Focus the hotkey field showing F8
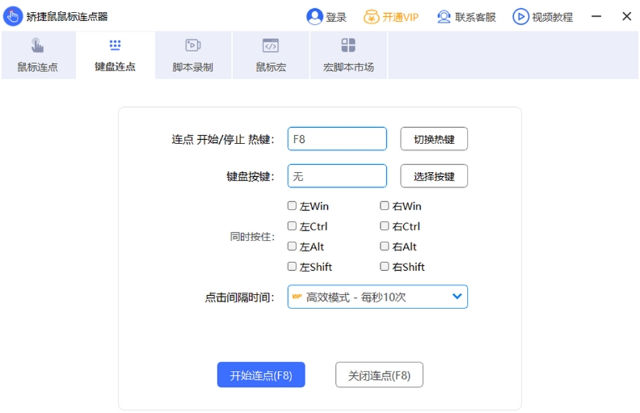The image size is (640, 413). click(337, 139)
